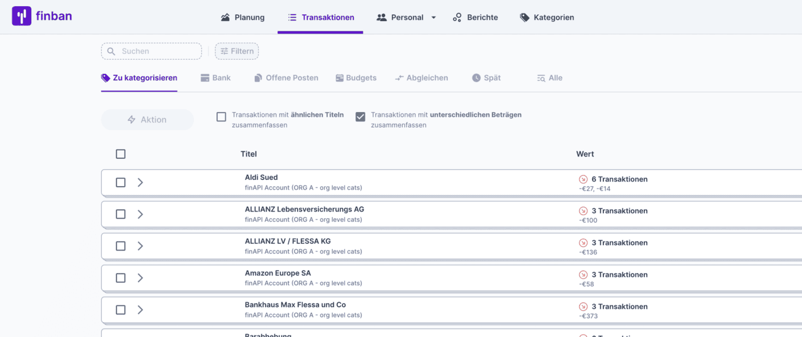Click the Kategorien tag icon
802x337 pixels.
pyautogui.click(x=524, y=18)
